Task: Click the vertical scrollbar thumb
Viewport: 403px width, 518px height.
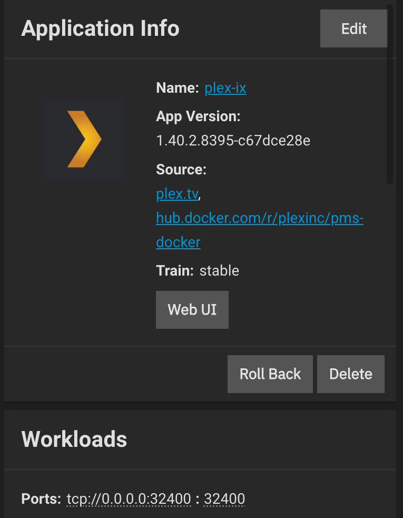Action: (x=390, y=95)
